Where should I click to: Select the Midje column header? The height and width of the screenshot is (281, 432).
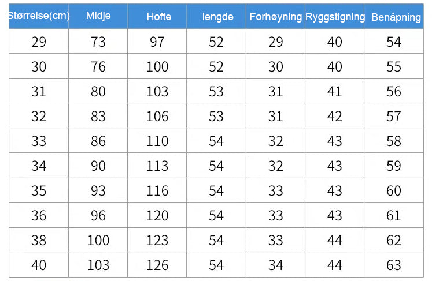tap(98, 16)
